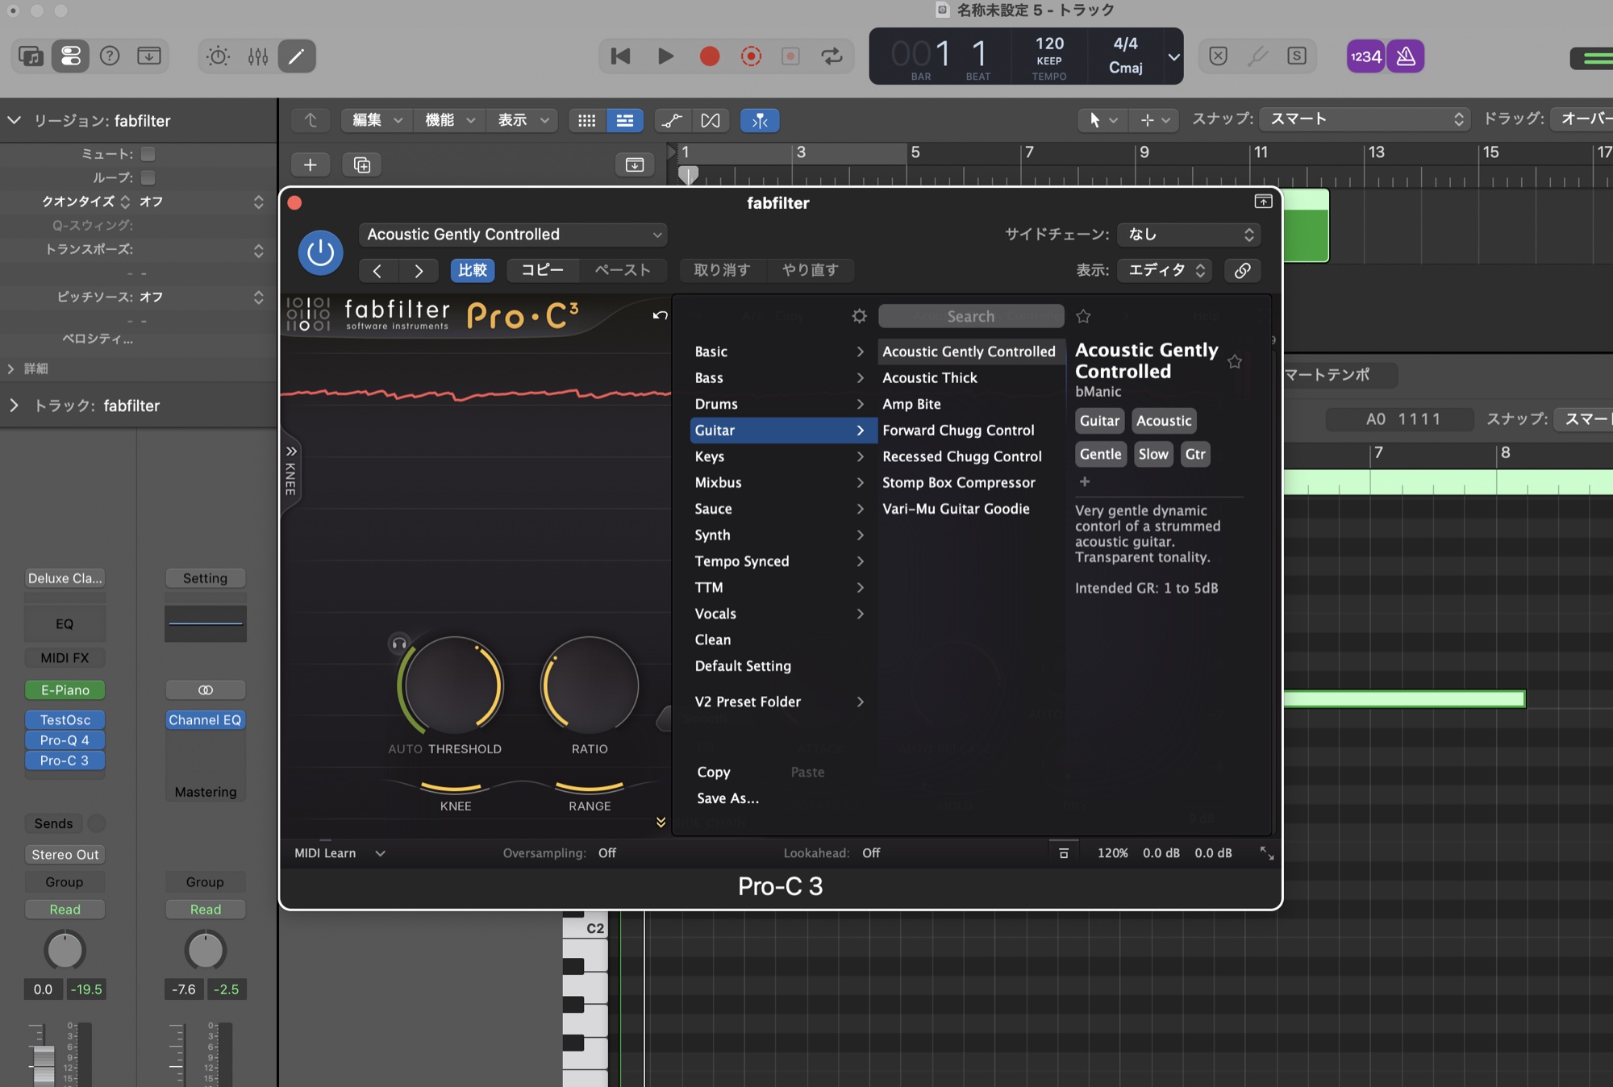Open the MIDI Learn dropdown arrow

click(380, 853)
